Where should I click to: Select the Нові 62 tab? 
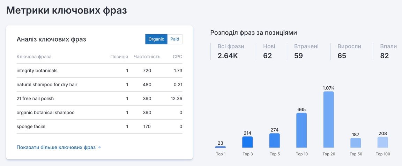click(x=269, y=51)
